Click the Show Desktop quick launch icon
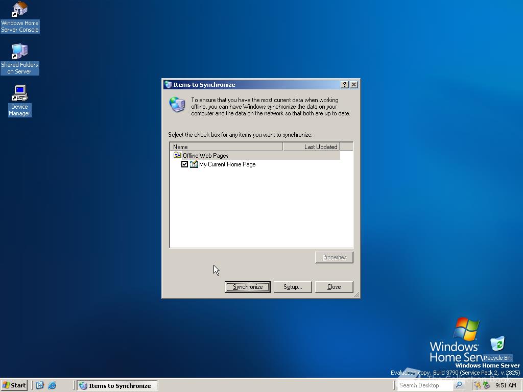This screenshot has width=523, height=392. pos(40,385)
